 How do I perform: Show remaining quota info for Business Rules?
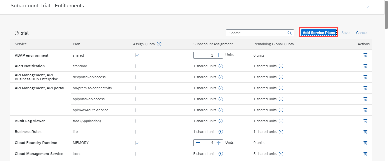(x=281, y=132)
